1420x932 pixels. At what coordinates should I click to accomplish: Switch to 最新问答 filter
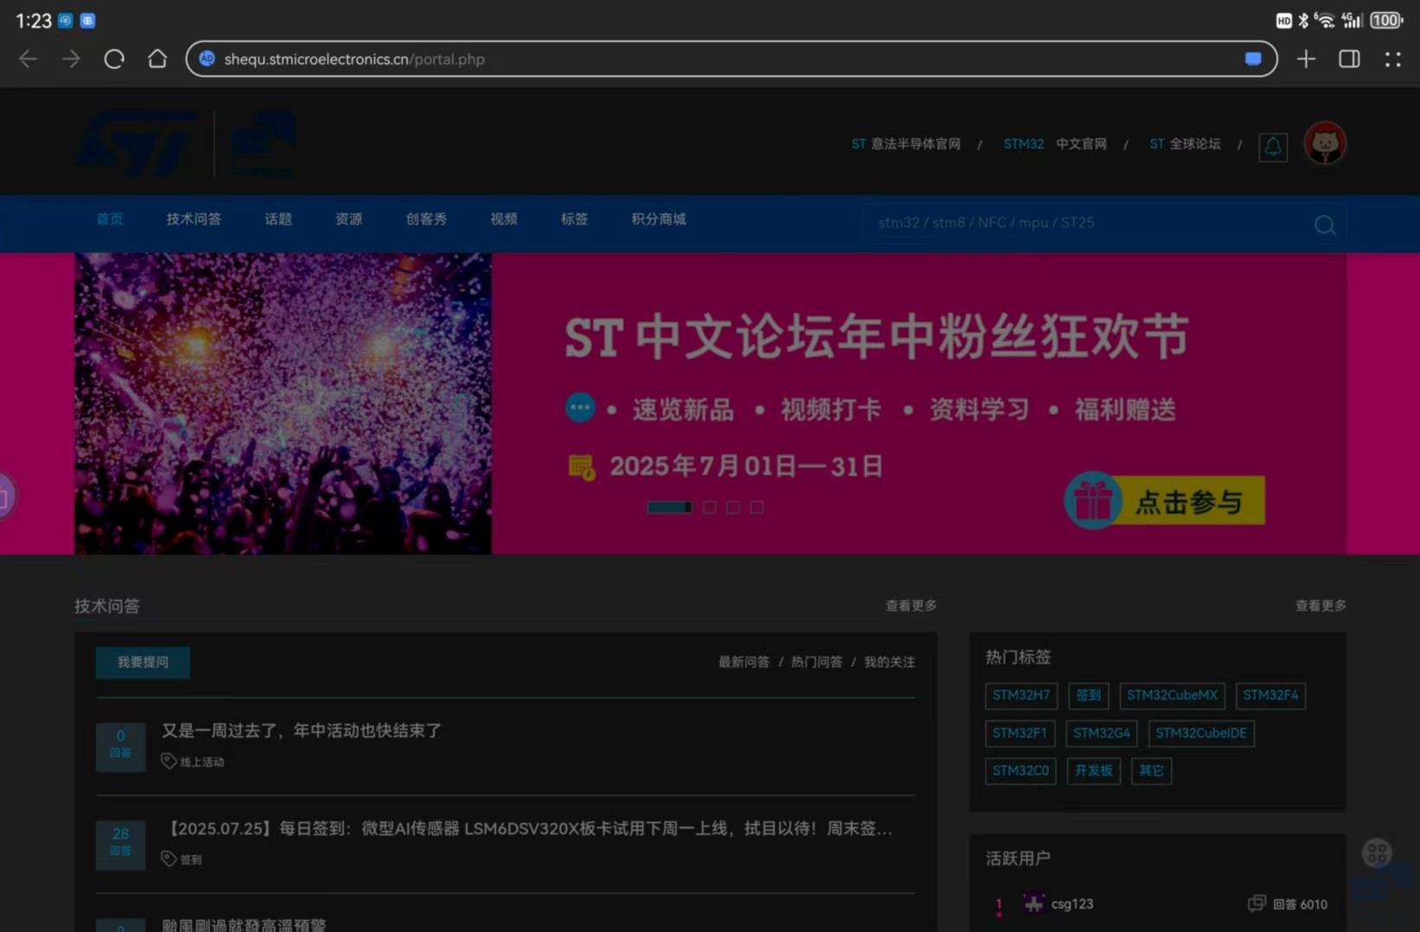coord(744,662)
